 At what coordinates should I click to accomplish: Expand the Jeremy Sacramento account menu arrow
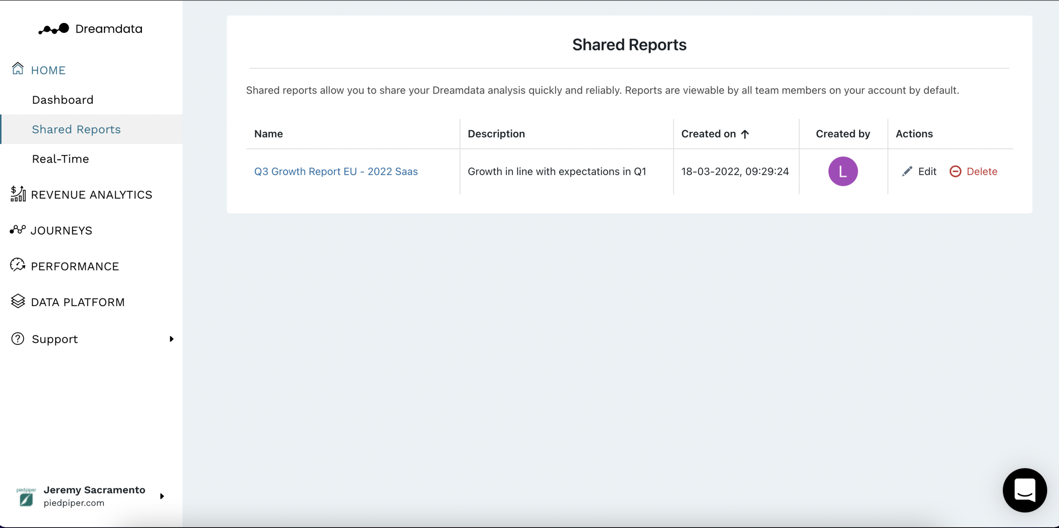(x=162, y=496)
